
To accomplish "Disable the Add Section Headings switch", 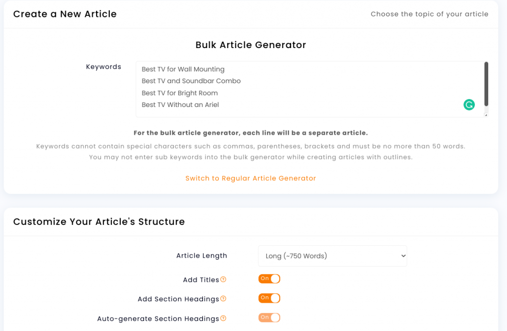I will [x=269, y=298].
